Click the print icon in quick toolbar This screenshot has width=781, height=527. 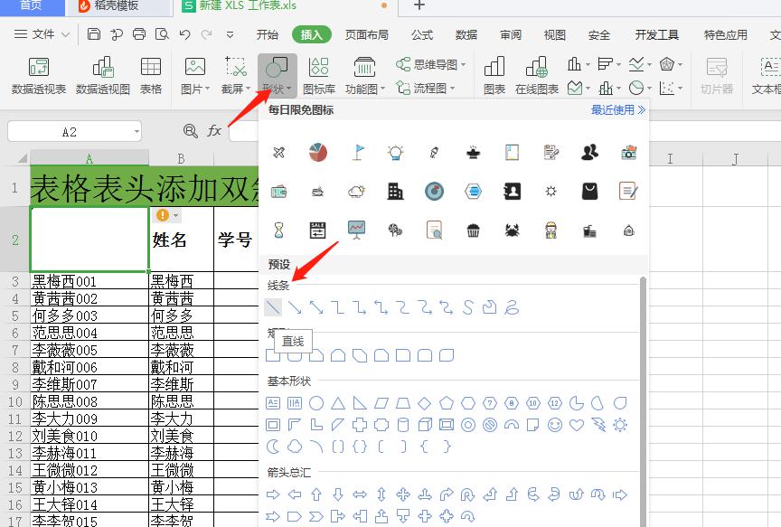(139, 33)
